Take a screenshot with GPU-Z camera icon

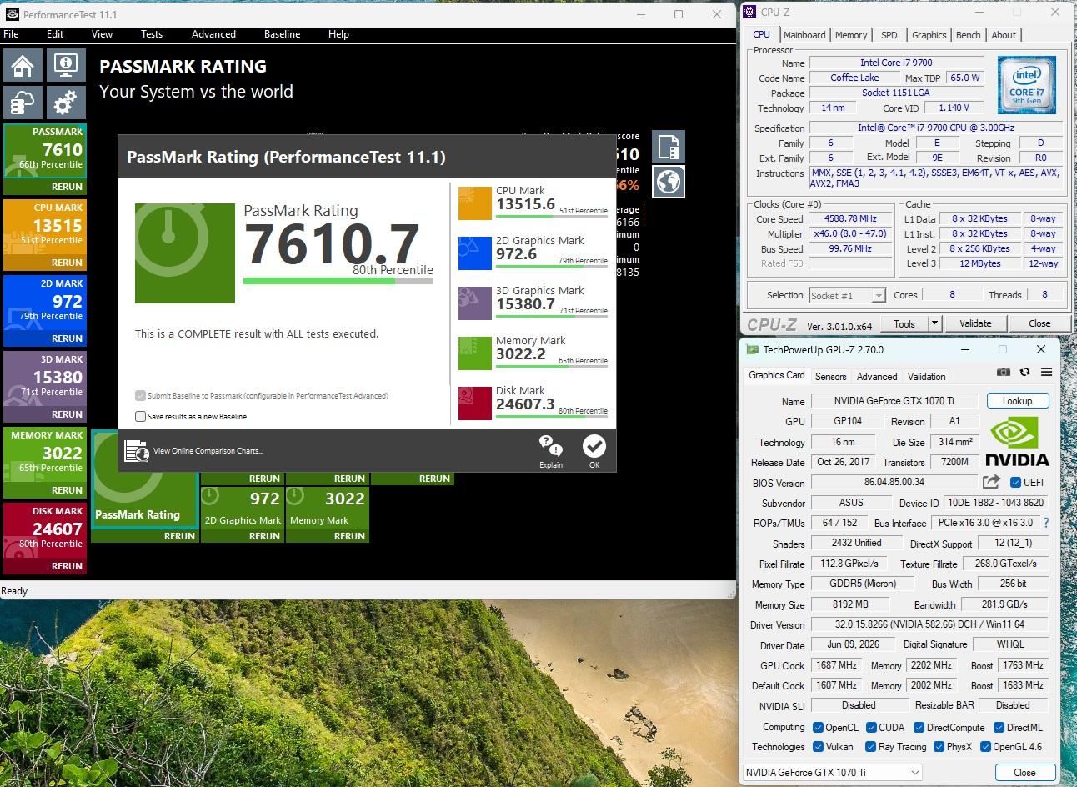(1004, 373)
